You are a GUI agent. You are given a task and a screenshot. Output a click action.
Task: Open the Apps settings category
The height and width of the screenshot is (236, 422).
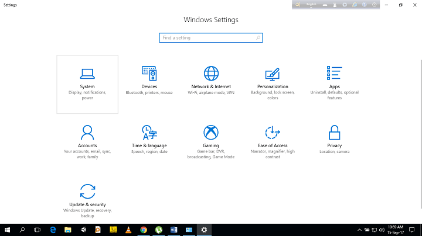[334, 84]
